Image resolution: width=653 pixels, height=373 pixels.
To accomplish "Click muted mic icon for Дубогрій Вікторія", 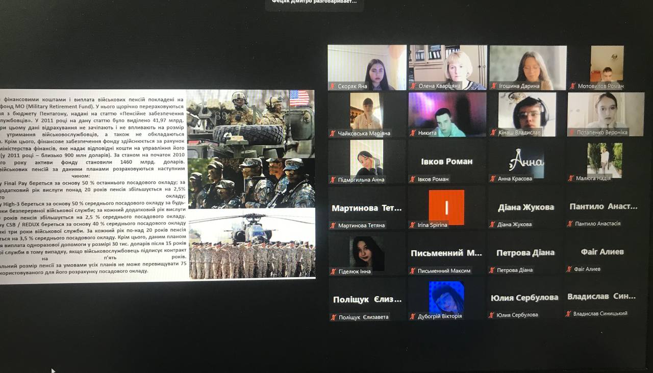I will (413, 316).
